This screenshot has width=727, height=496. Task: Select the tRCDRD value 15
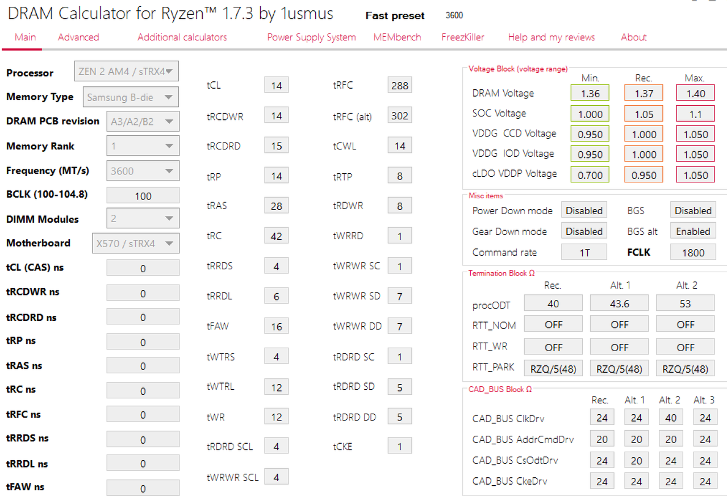tap(277, 145)
